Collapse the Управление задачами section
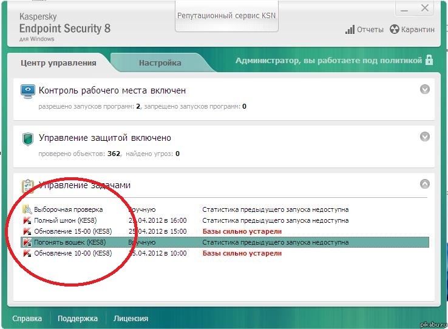The height and width of the screenshot is (329, 448). tap(425, 183)
